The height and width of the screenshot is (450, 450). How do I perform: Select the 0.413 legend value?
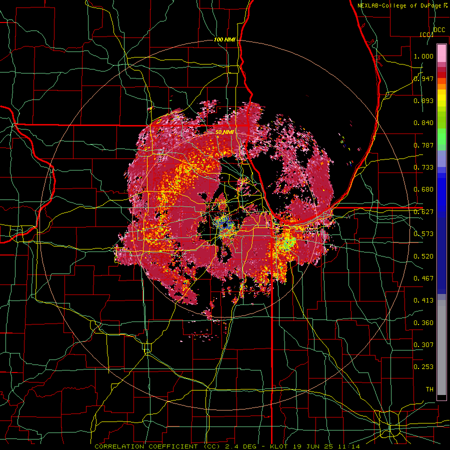point(423,300)
